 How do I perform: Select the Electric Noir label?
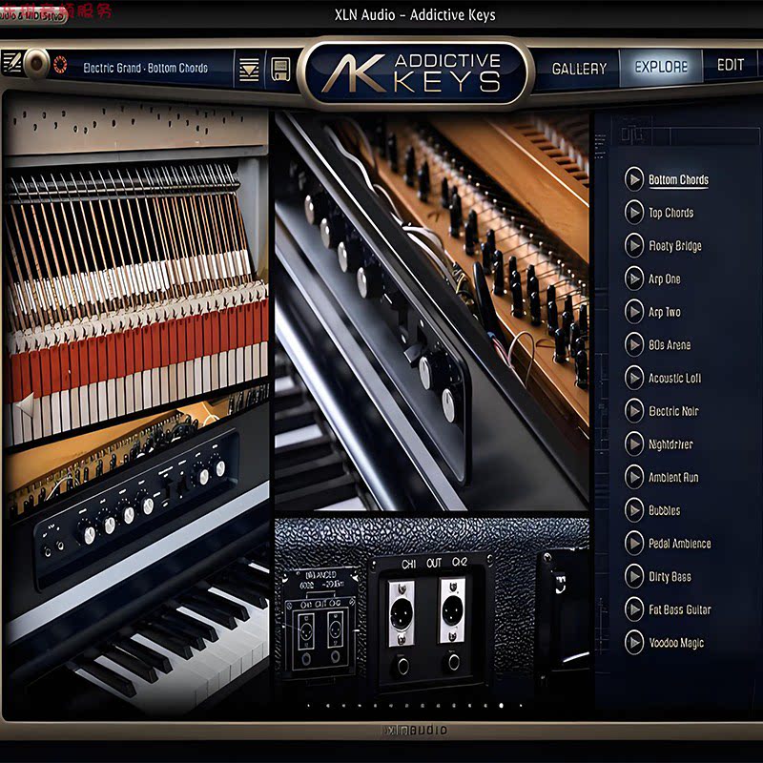(673, 411)
